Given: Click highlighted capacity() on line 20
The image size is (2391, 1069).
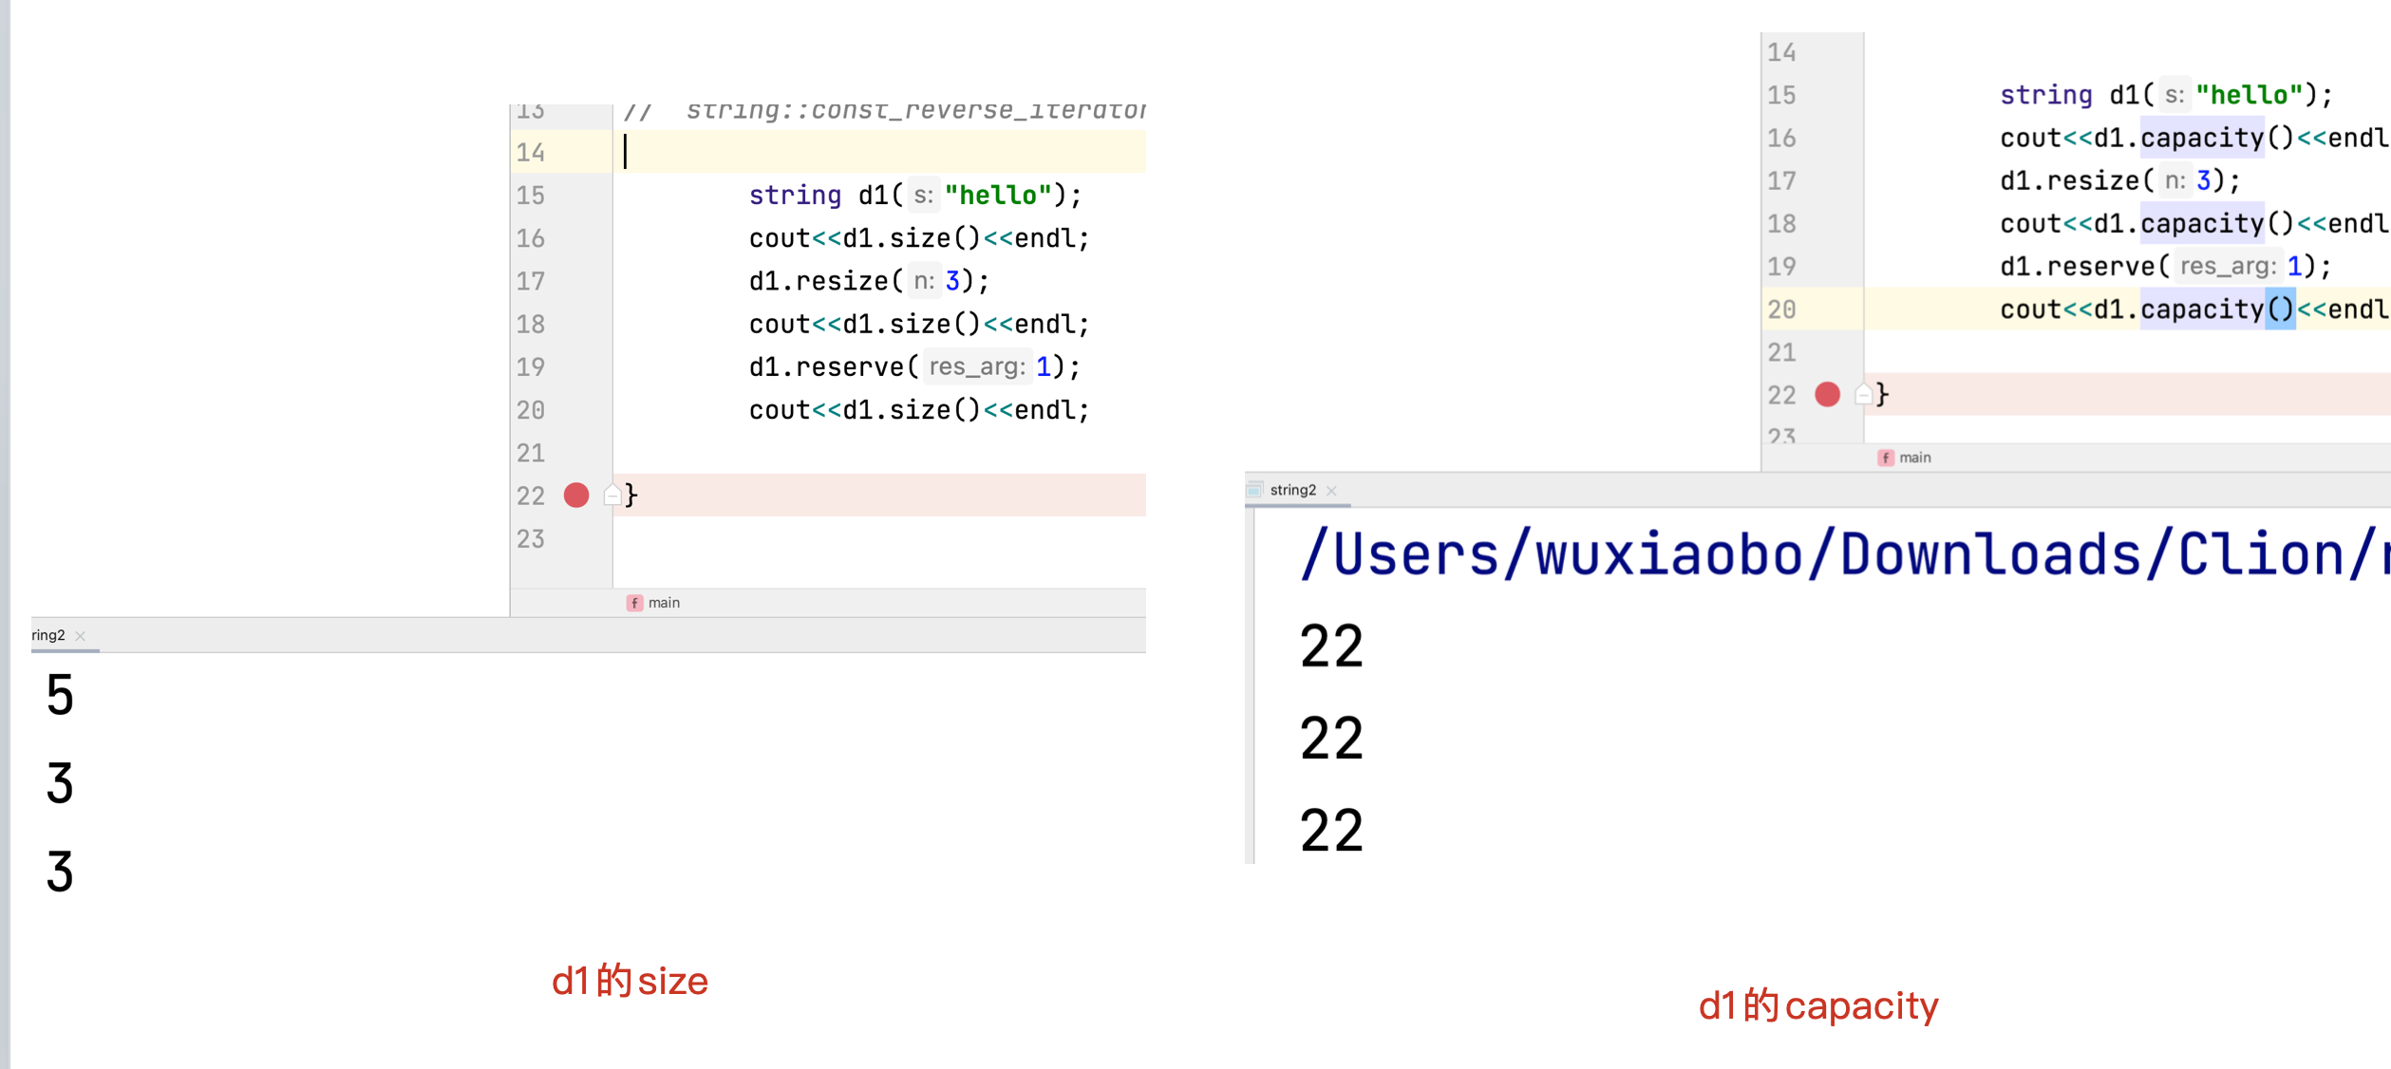Looking at the screenshot, I should click(2217, 309).
